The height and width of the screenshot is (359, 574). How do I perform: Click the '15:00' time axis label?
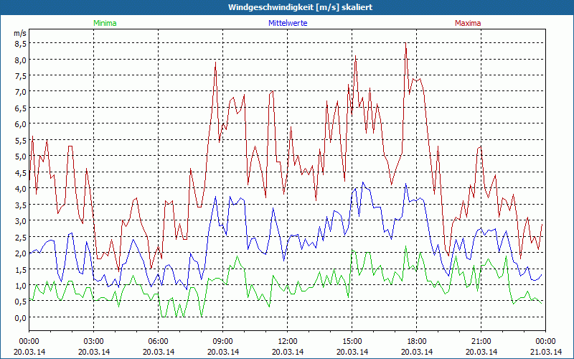(x=352, y=342)
